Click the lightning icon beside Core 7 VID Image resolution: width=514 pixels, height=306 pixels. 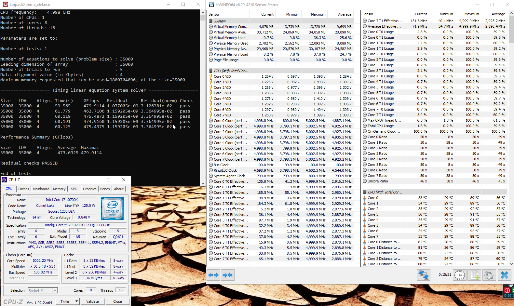click(211, 115)
